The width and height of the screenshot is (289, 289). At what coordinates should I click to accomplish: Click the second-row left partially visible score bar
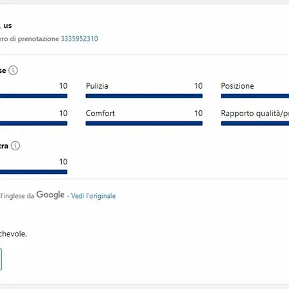click(33, 123)
